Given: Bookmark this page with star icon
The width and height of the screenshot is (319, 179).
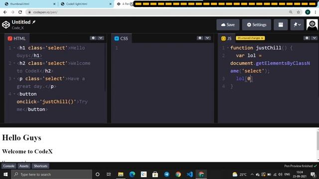Looking at the screenshot, I should (x=298, y=12).
